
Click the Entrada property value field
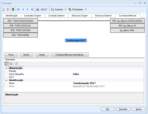point(108,71)
